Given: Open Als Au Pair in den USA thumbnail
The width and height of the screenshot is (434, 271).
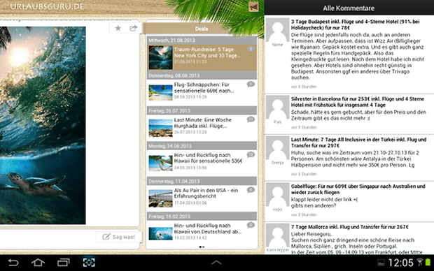Looking at the screenshot, I should (x=160, y=198).
